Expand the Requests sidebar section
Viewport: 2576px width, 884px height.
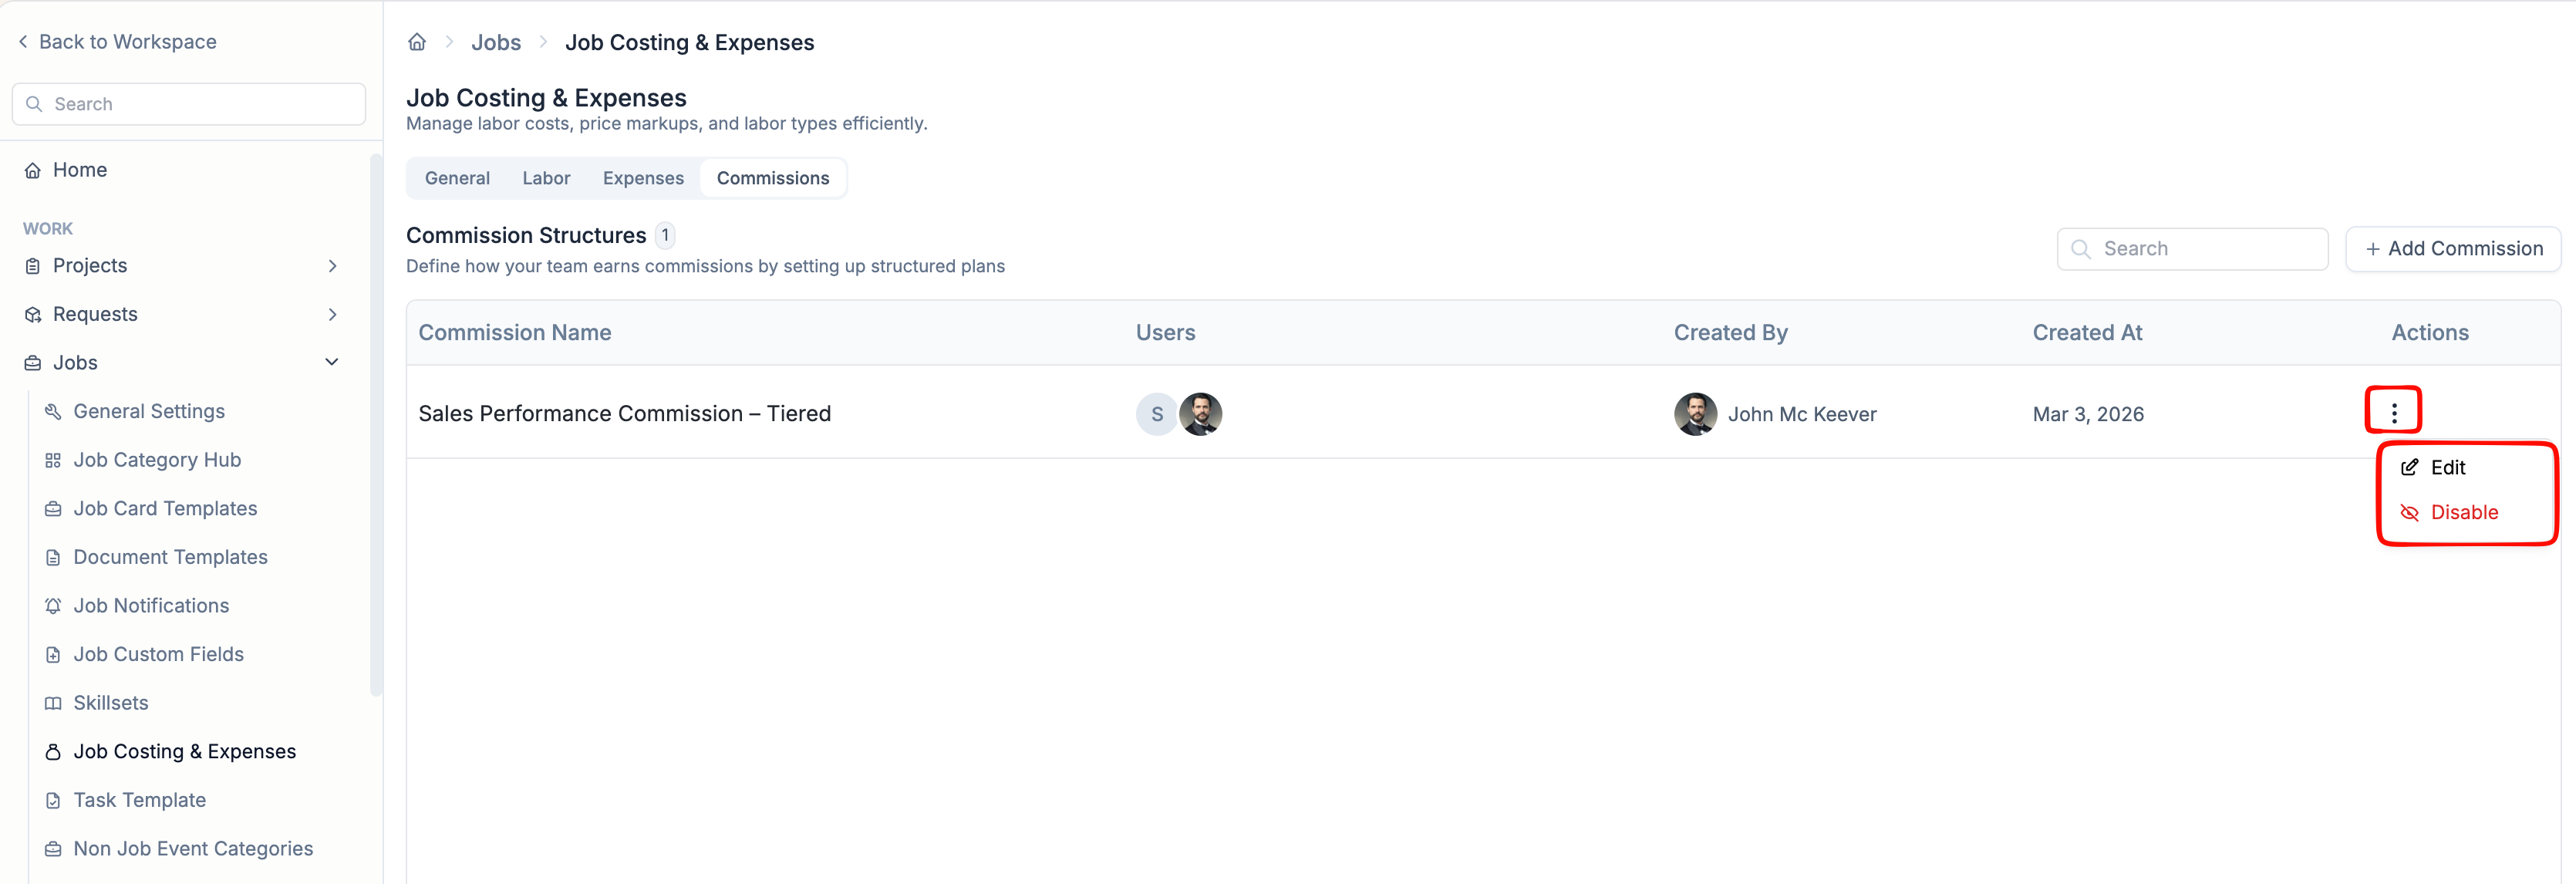332,314
